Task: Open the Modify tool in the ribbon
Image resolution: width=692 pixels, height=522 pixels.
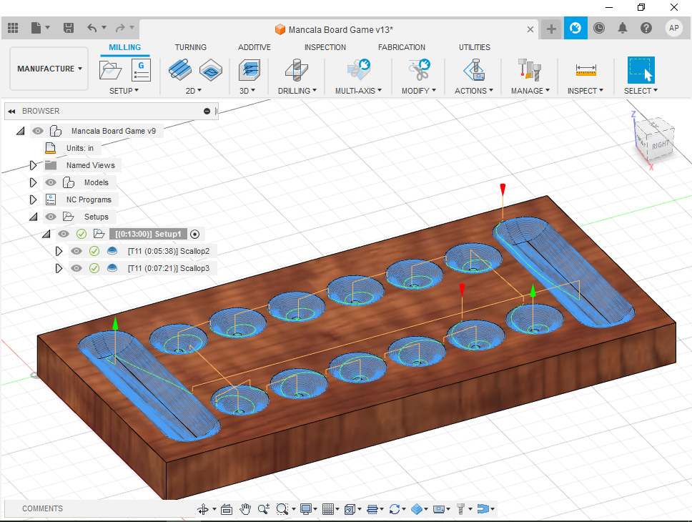Action: click(418, 72)
